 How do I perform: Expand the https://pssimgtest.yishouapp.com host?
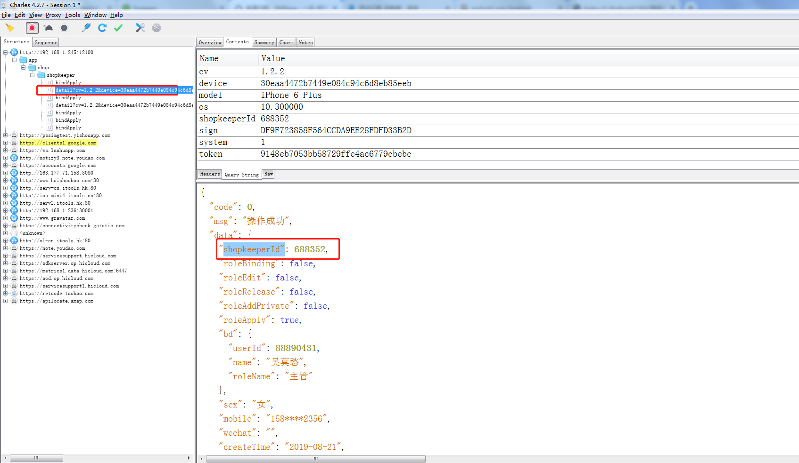point(6,136)
